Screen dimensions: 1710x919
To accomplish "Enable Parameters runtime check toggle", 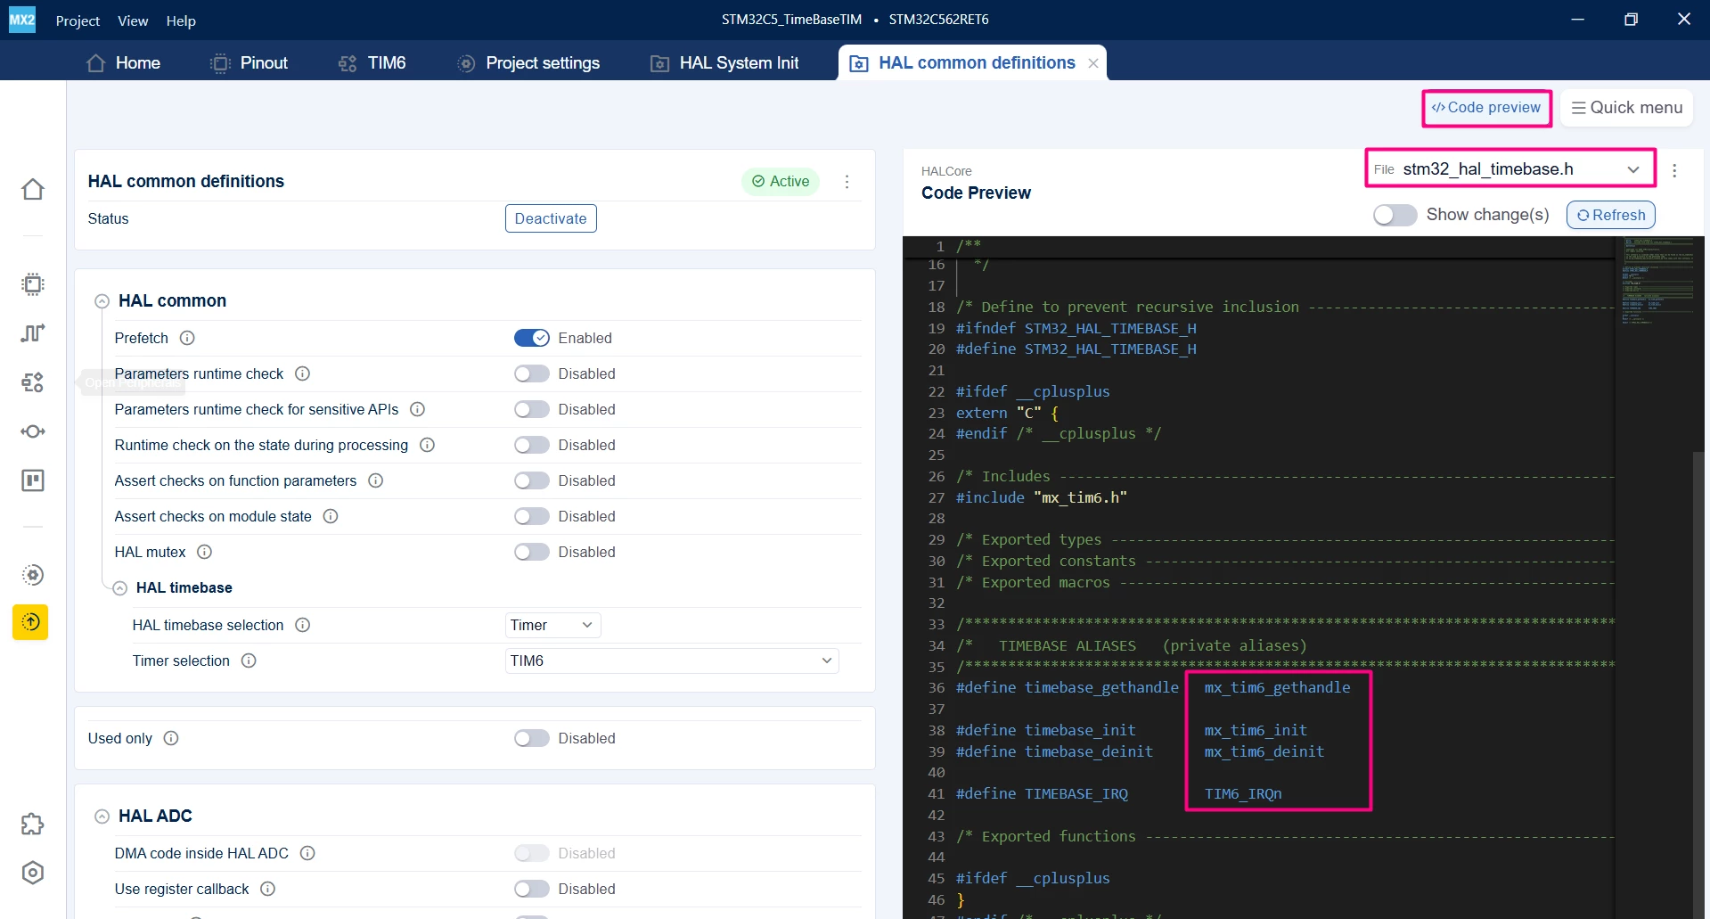I will (x=532, y=373).
